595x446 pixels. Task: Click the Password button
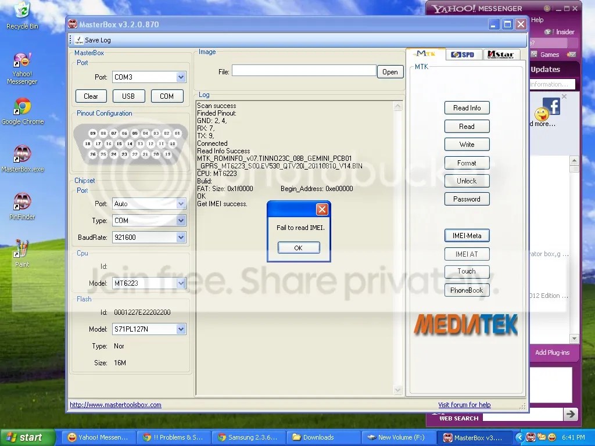(x=467, y=199)
